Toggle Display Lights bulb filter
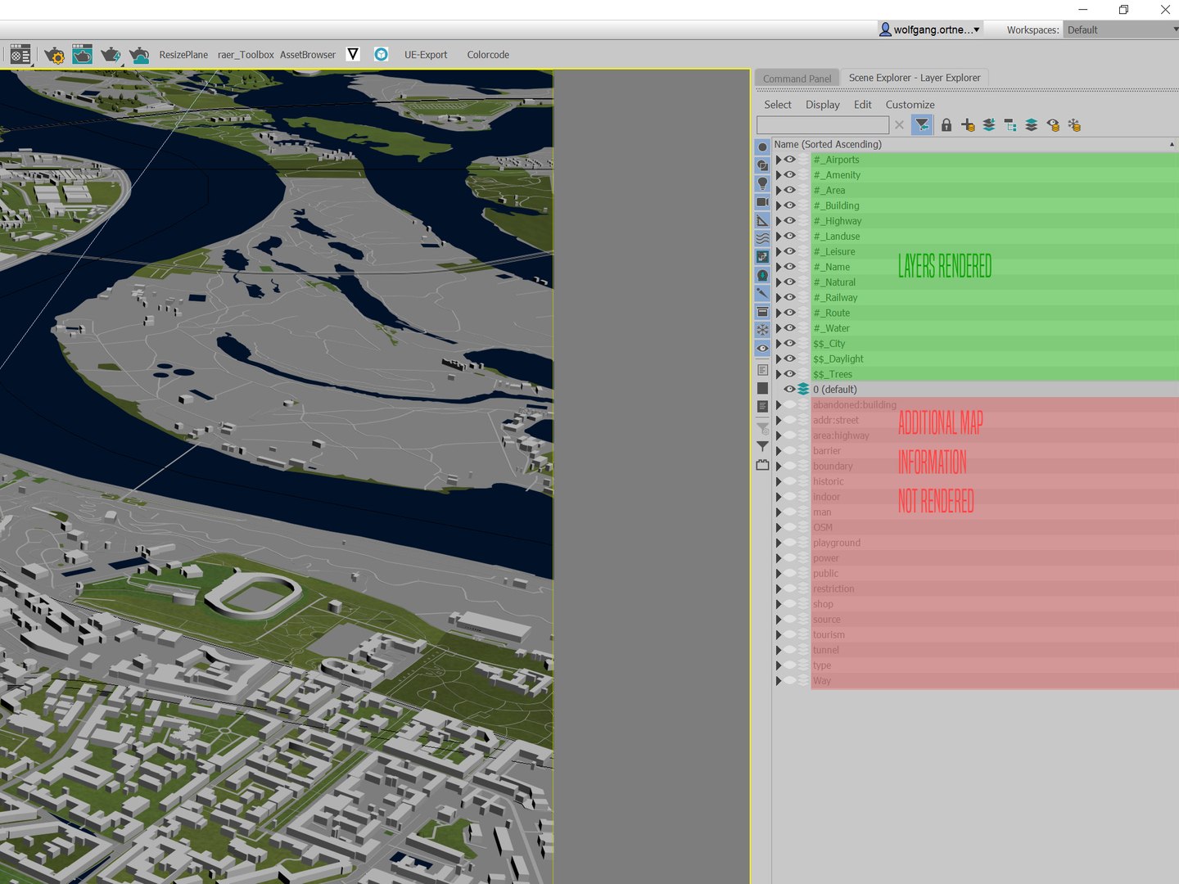This screenshot has width=1179, height=884. click(x=762, y=183)
